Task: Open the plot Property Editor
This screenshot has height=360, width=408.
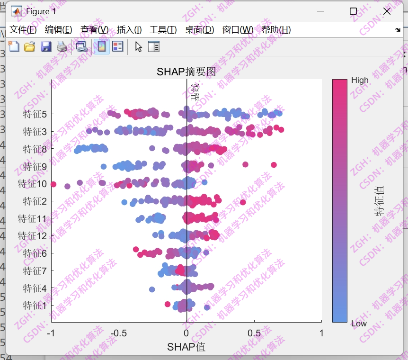Action: [x=153, y=46]
